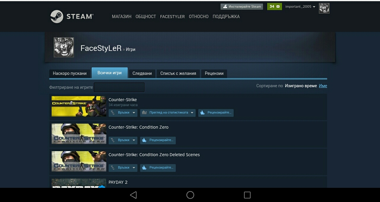This screenshot has width=380, height=202.
Task: Click Рецензирайте button for Counter-Strike
Action: (216, 113)
